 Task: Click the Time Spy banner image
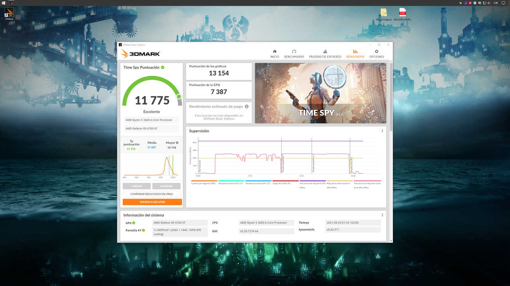pos(320,93)
